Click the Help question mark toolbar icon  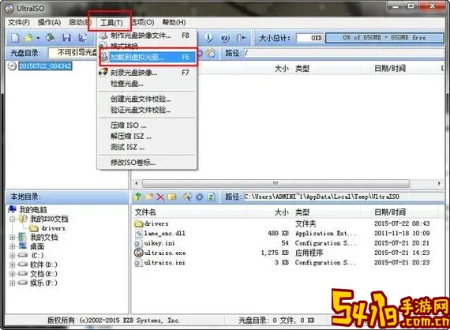pyautogui.click(x=225, y=38)
